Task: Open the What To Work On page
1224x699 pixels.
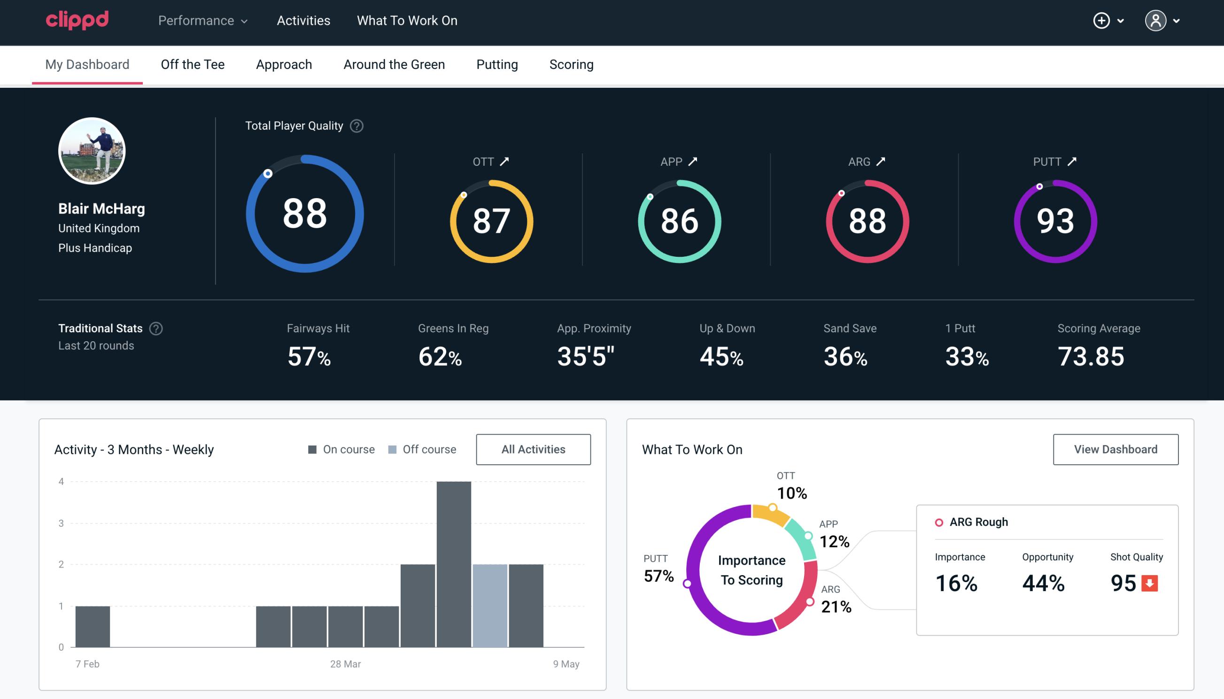Action: pyautogui.click(x=407, y=21)
